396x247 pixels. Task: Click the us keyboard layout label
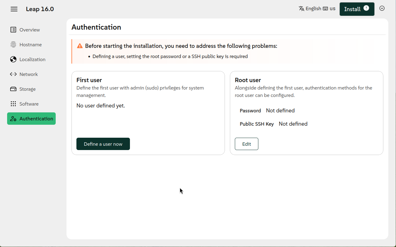point(333,9)
